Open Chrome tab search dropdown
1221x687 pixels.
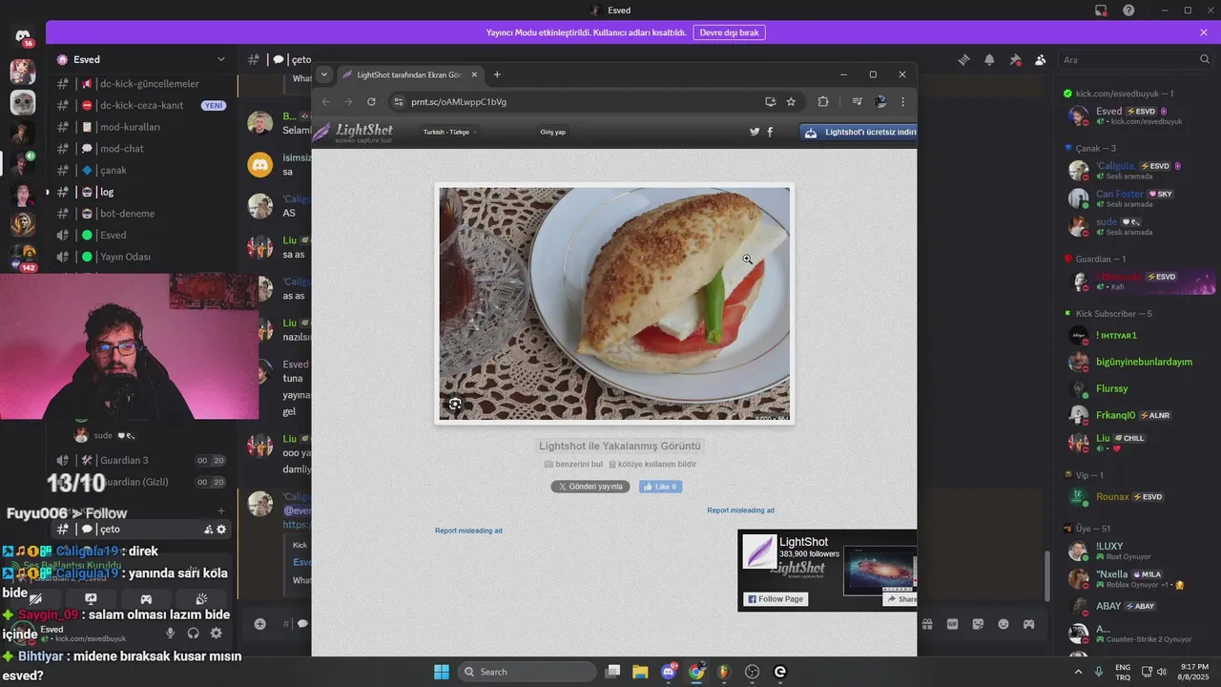[x=323, y=74]
